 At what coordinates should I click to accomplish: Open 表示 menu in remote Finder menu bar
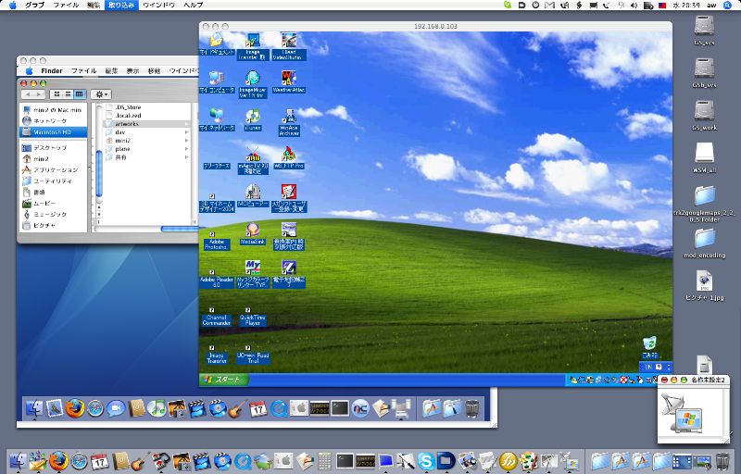pos(132,70)
